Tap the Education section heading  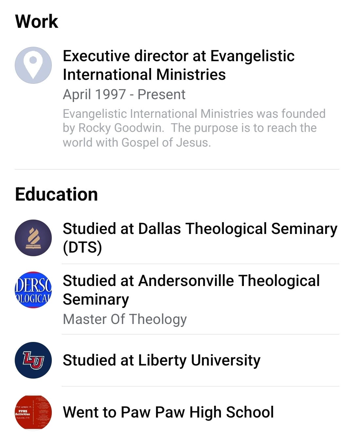pos(56,194)
